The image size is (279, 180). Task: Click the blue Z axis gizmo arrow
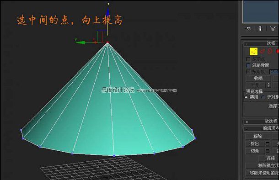coord(108,12)
